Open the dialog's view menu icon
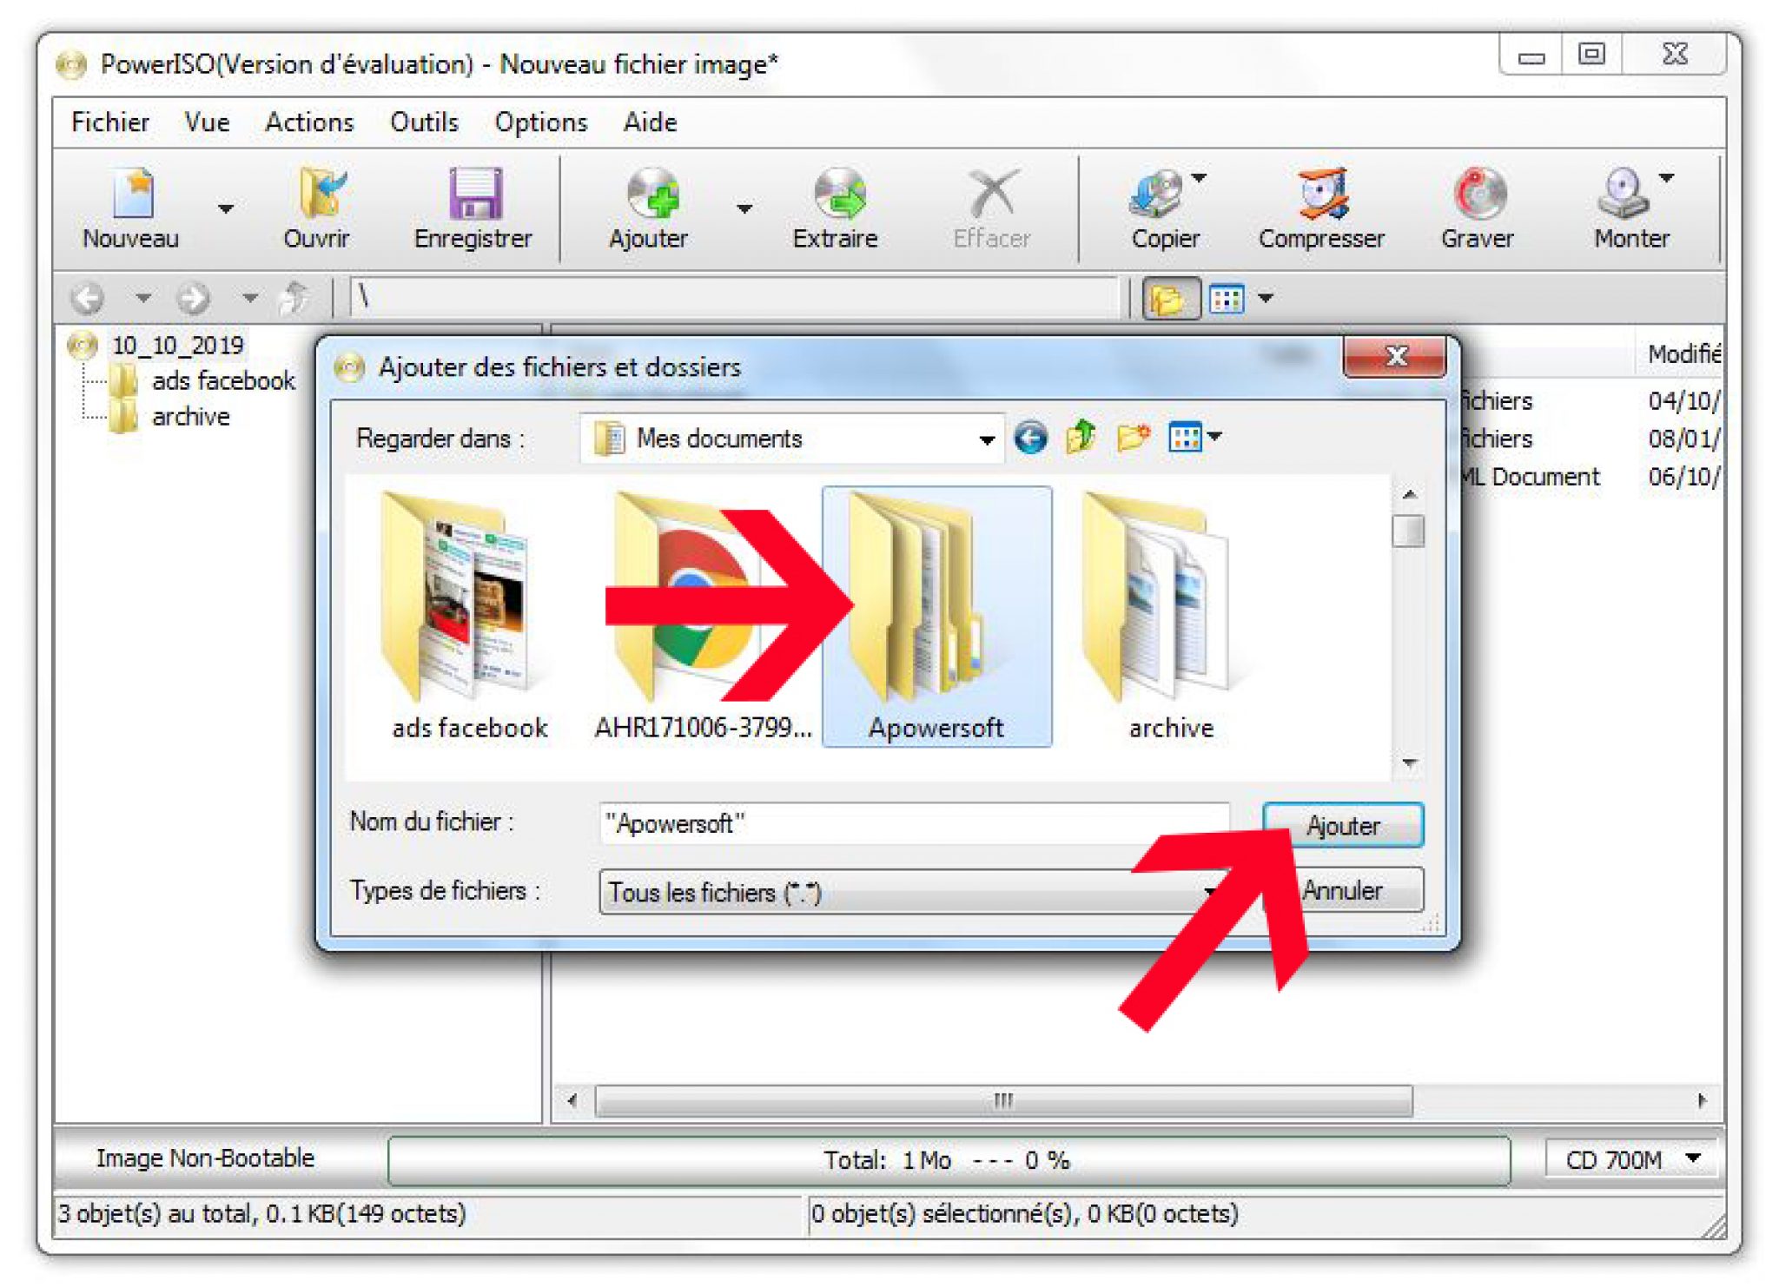This screenshot has width=1779, height=1287. click(1194, 439)
